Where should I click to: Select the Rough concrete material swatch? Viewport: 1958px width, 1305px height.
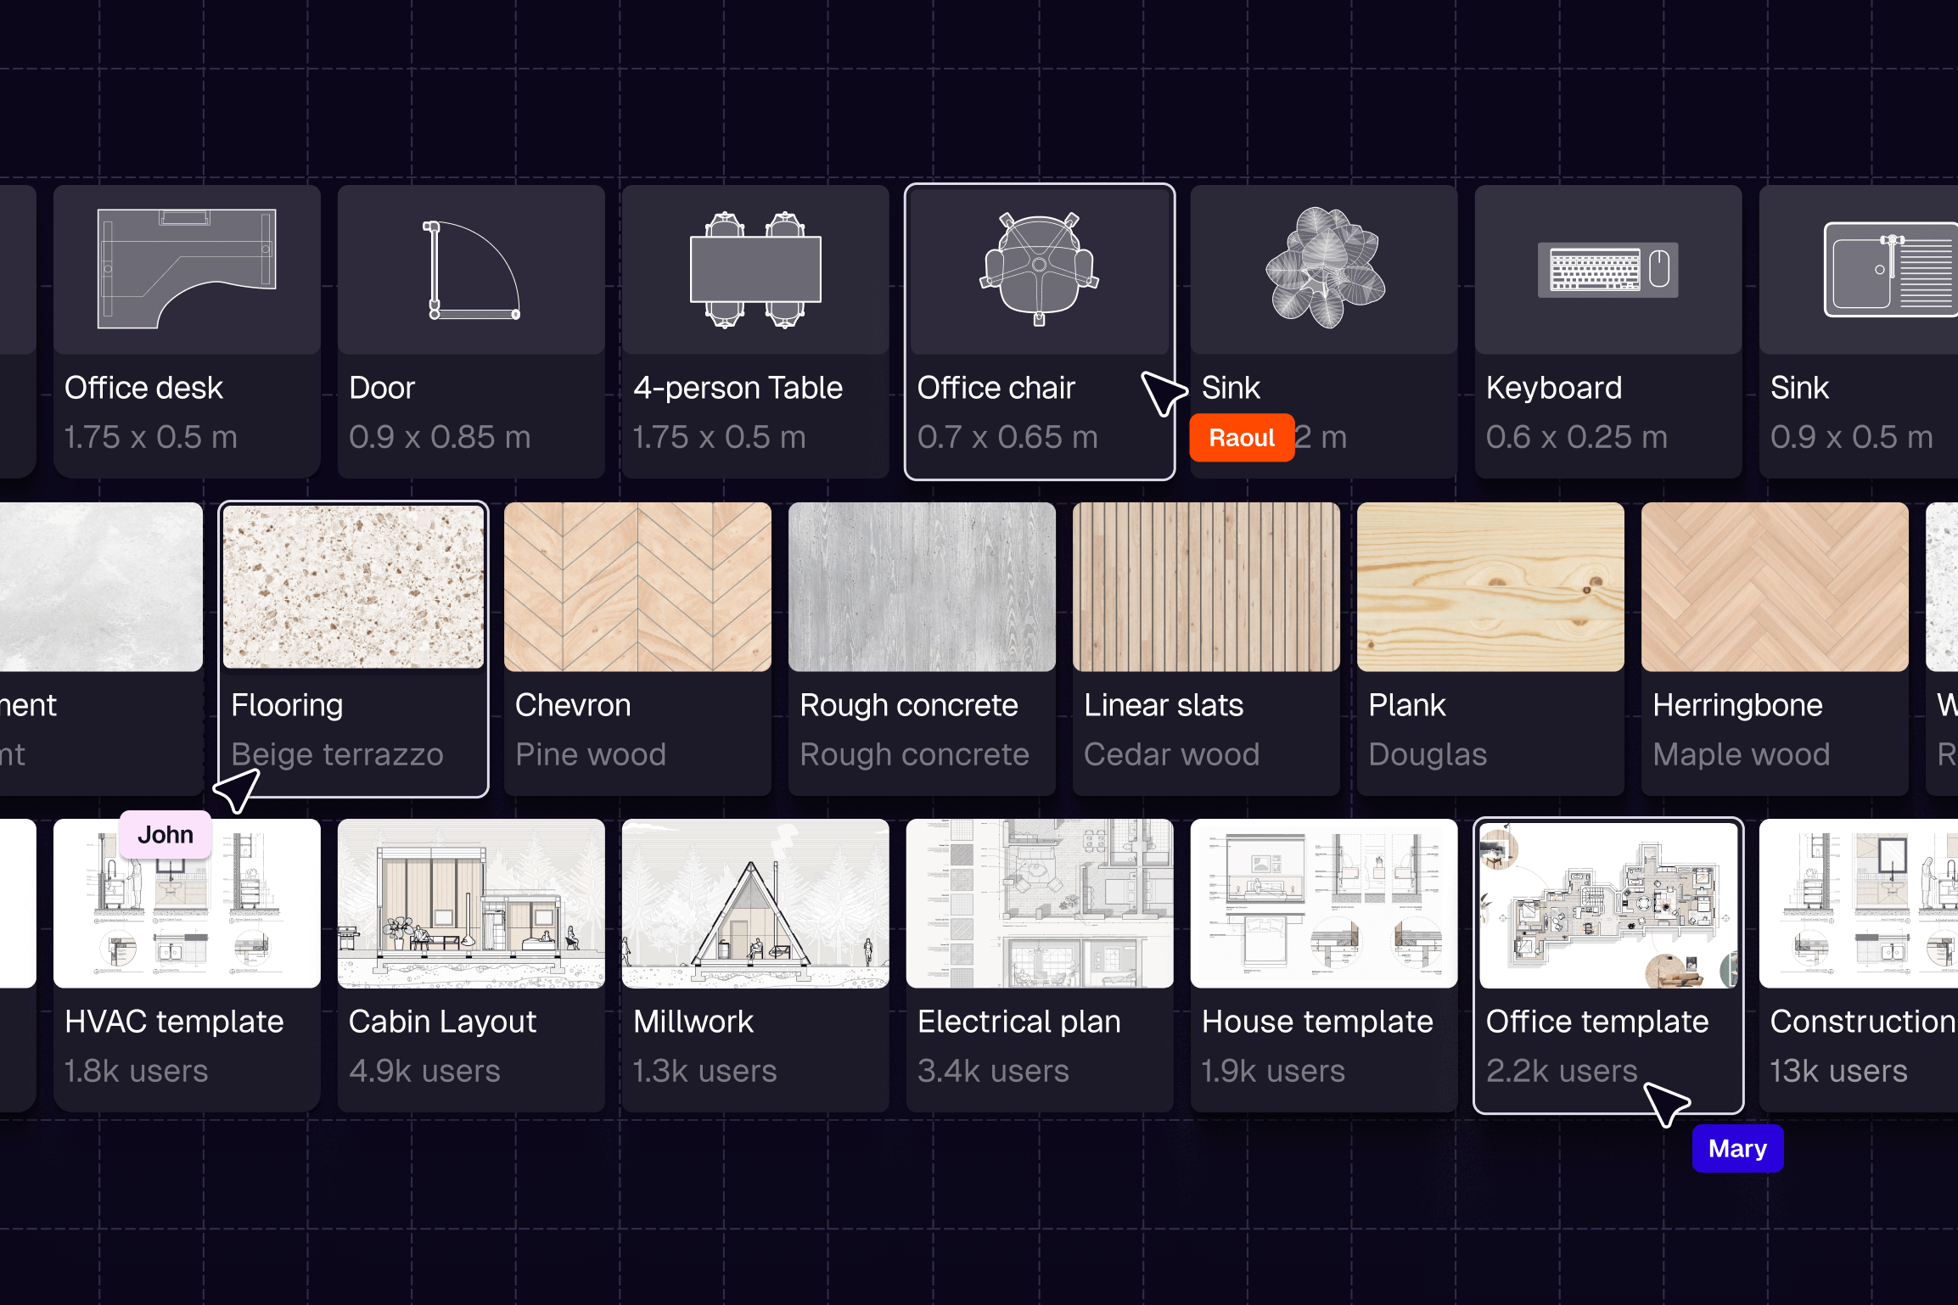click(922, 587)
